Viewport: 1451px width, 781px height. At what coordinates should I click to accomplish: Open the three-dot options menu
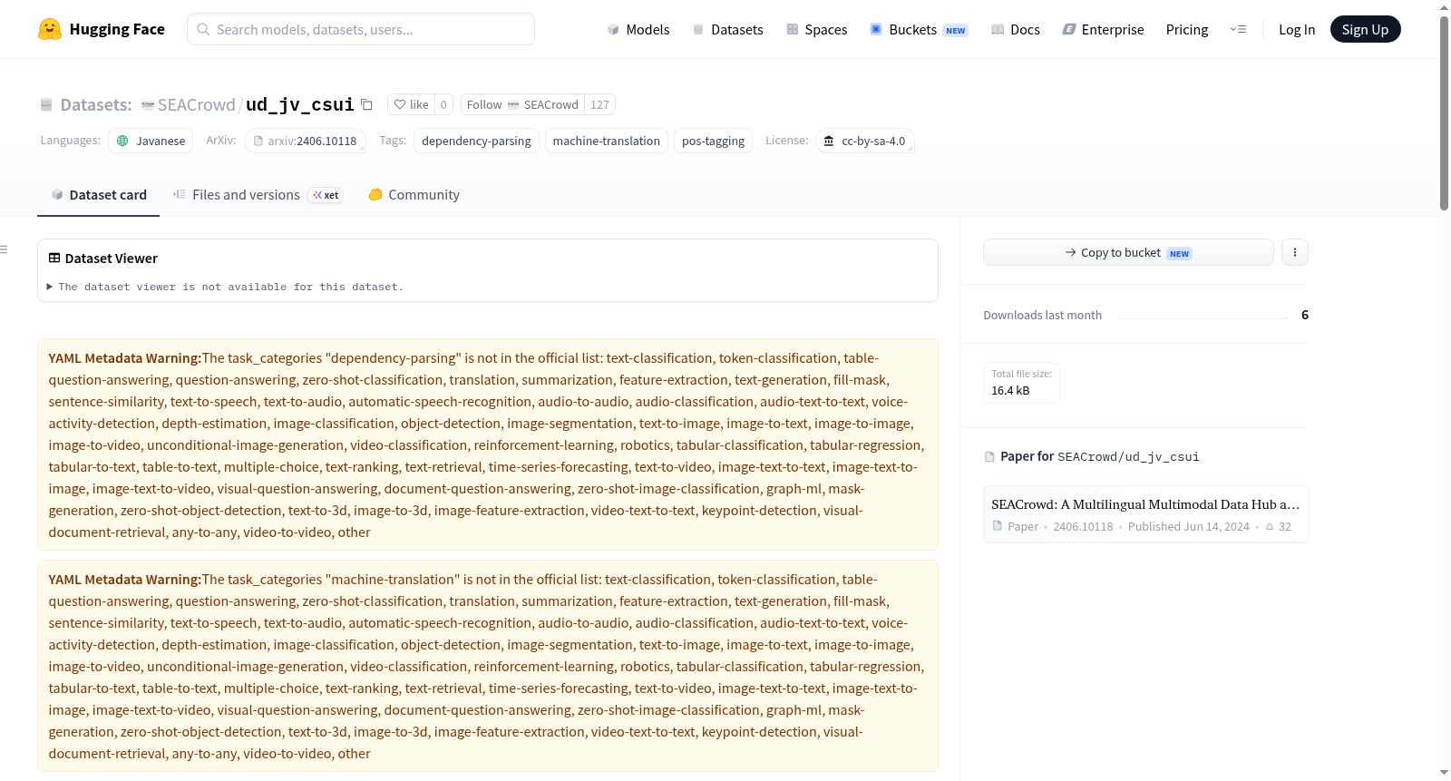[1295, 252]
